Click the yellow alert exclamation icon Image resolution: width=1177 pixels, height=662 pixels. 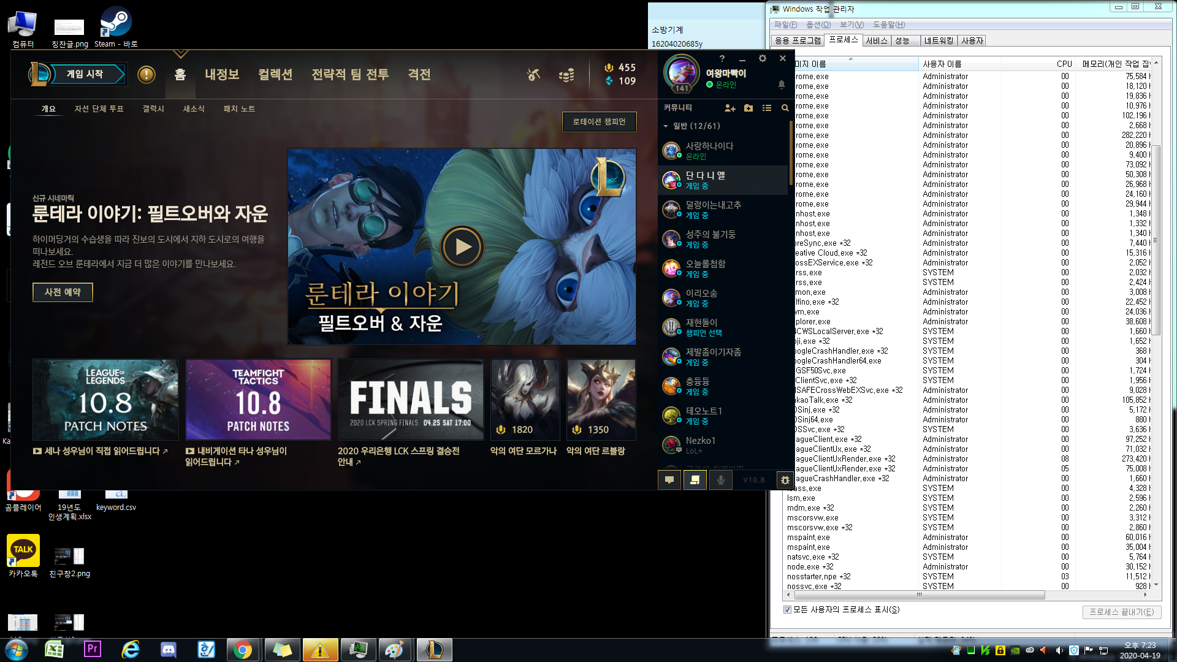coord(147,75)
